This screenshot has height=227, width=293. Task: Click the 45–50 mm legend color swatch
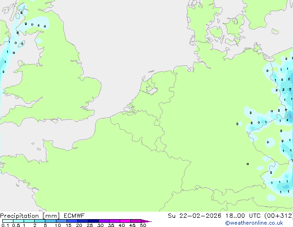point(136,221)
